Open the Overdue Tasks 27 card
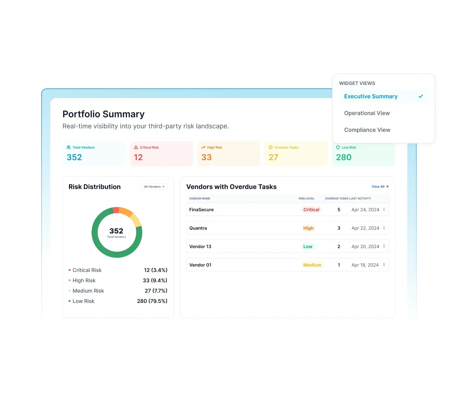 click(x=296, y=154)
